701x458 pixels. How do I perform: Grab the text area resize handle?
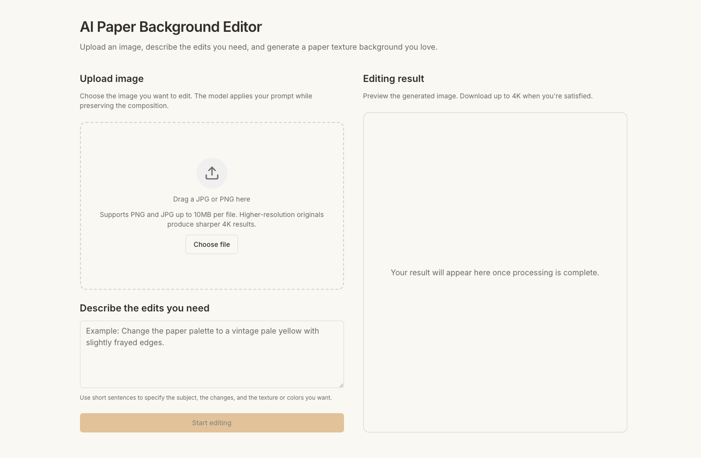click(341, 385)
